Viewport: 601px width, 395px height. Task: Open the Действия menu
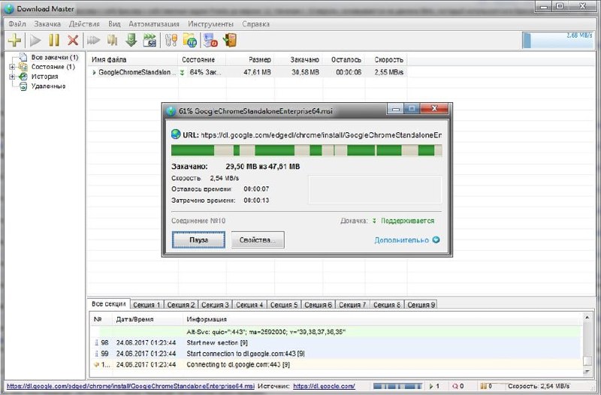point(84,24)
